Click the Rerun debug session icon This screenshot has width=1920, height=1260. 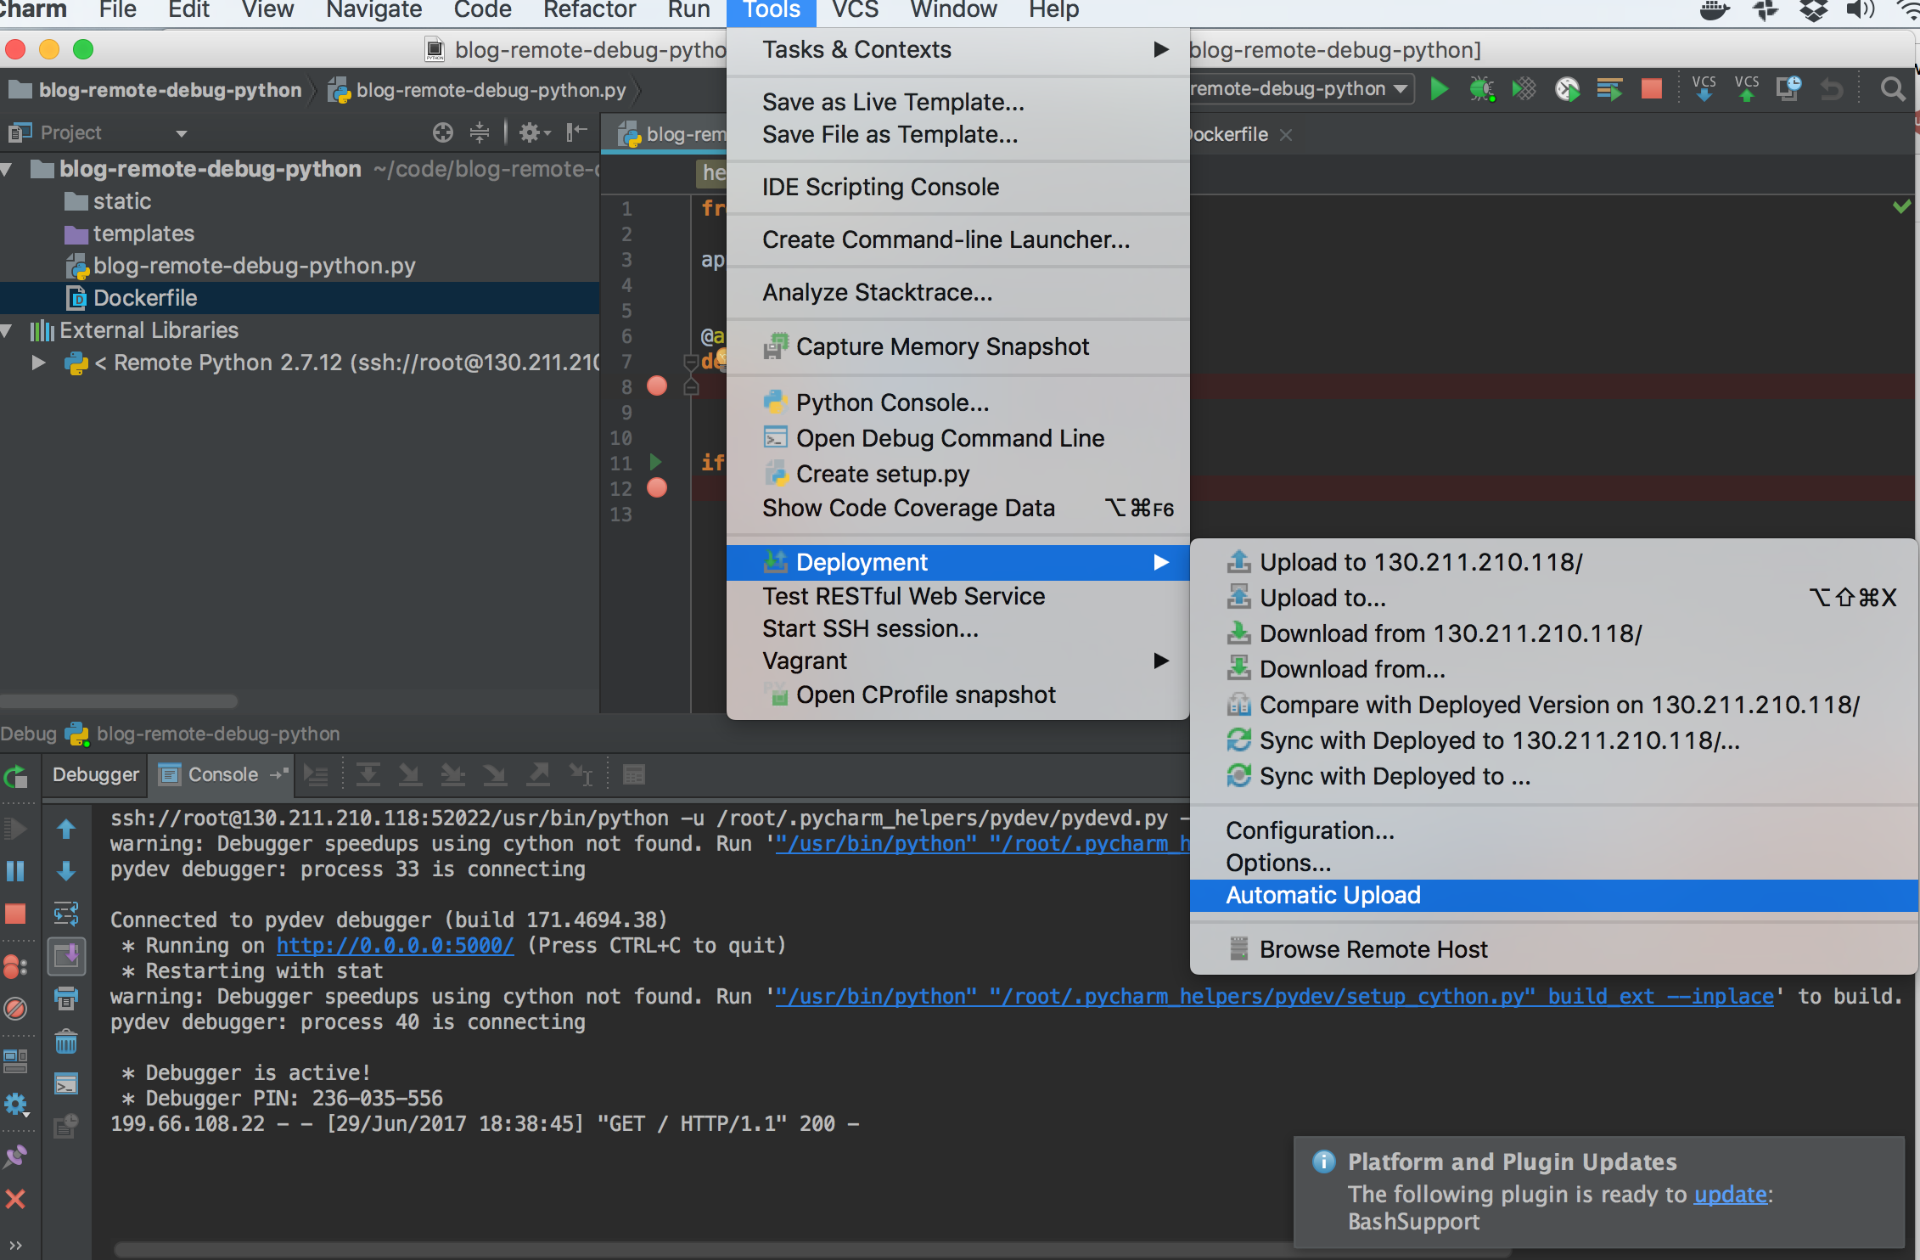click(x=16, y=776)
